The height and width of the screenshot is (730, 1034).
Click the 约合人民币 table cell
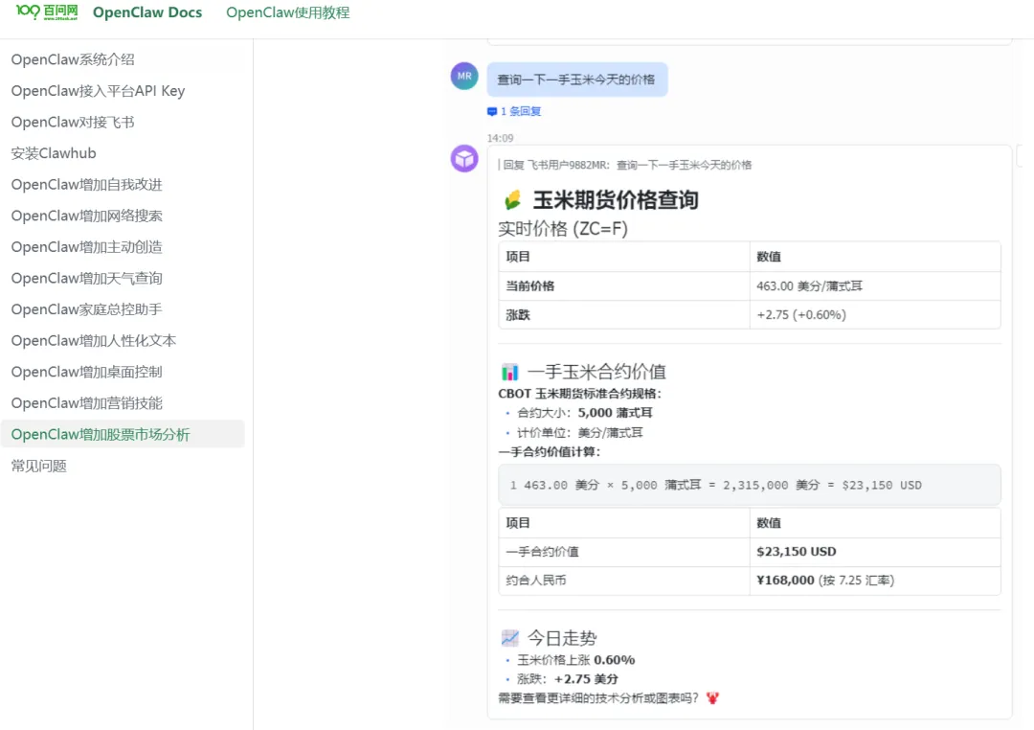[x=624, y=581]
